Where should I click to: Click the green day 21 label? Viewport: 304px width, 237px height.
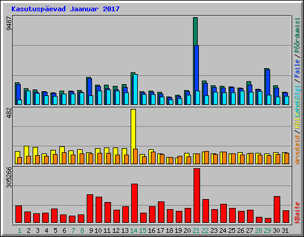coord(196,230)
